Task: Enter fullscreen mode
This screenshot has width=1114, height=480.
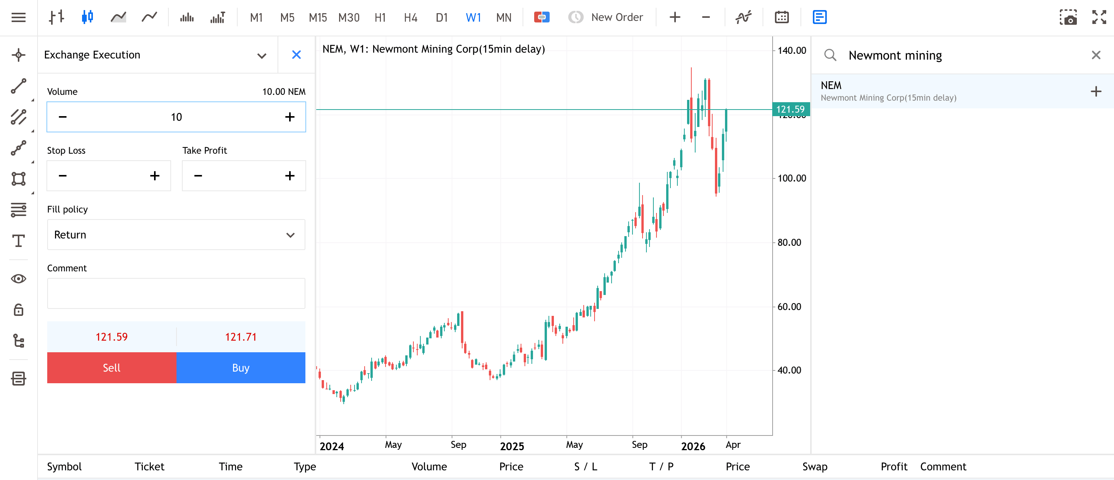Action: [x=1099, y=17]
